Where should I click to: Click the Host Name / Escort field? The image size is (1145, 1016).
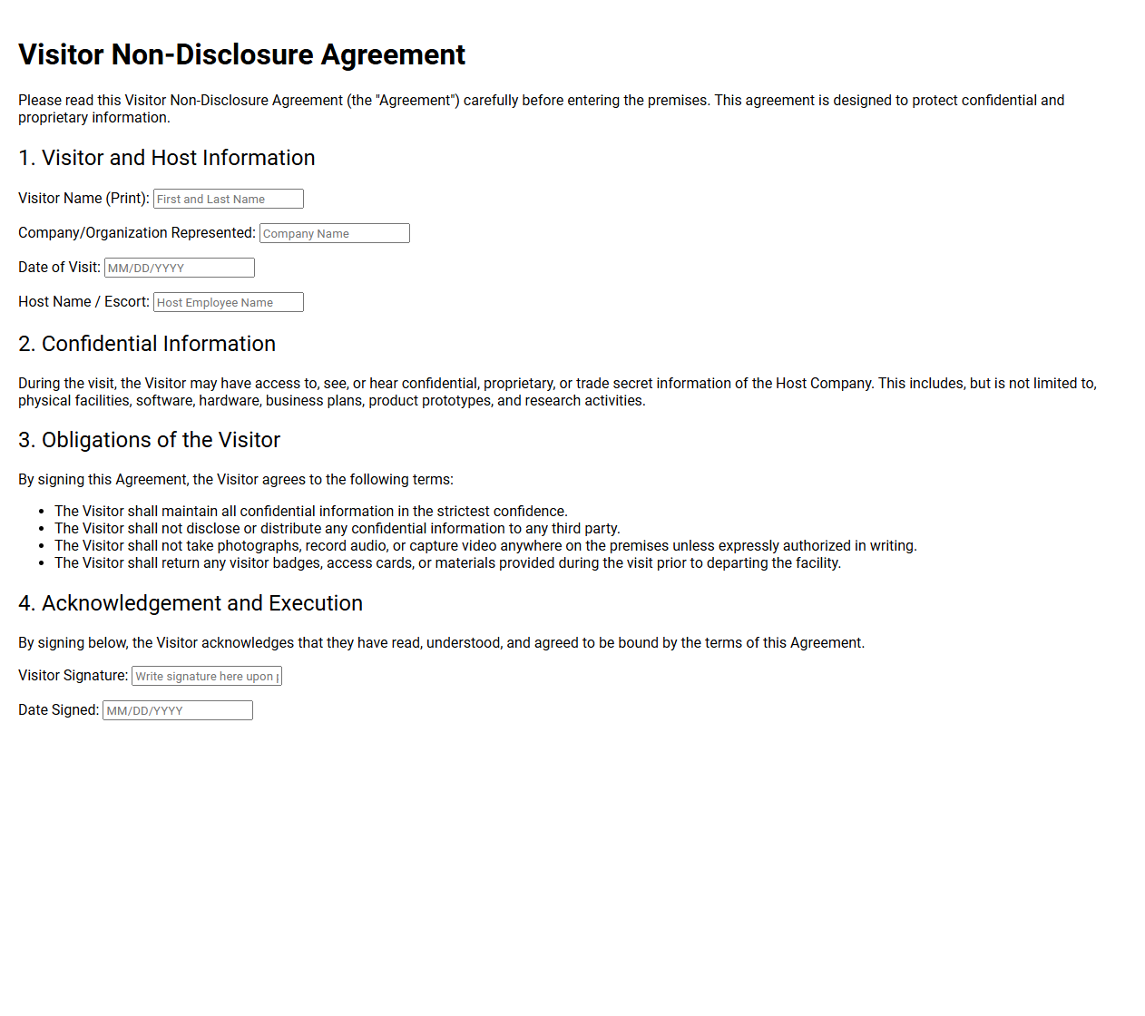(x=229, y=302)
